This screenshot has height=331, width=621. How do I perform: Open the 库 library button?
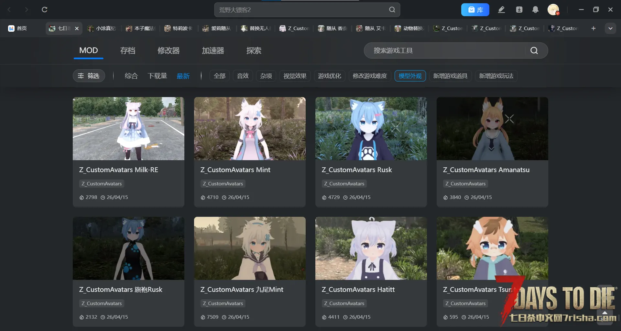[x=475, y=10]
